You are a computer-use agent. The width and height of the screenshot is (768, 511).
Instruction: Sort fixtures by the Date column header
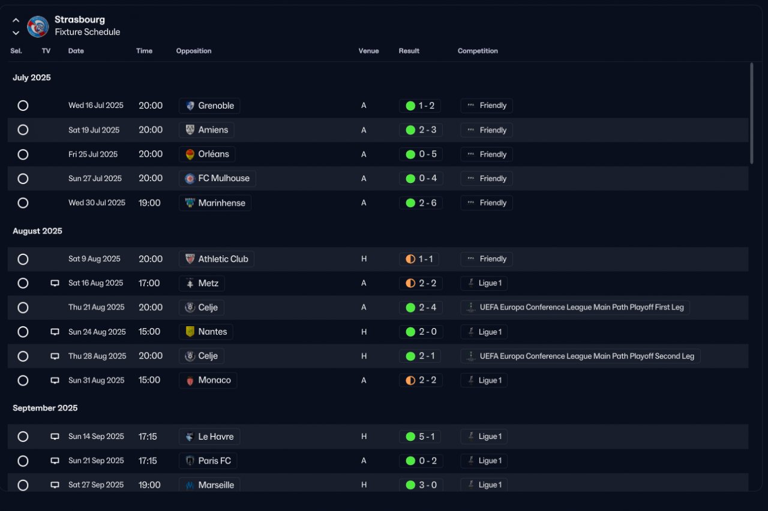(x=76, y=51)
